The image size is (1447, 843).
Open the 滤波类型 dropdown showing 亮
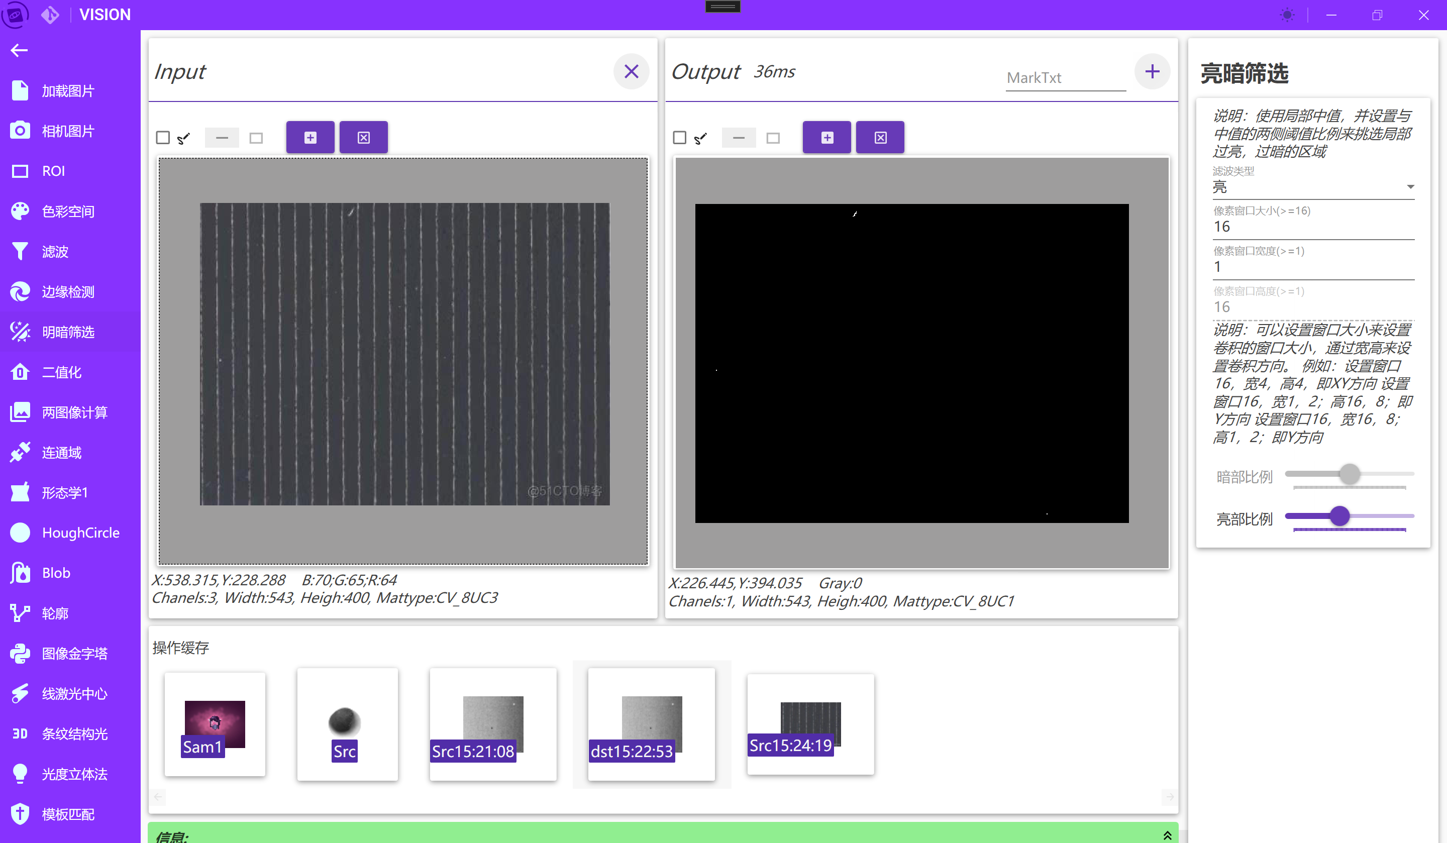pos(1313,187)
